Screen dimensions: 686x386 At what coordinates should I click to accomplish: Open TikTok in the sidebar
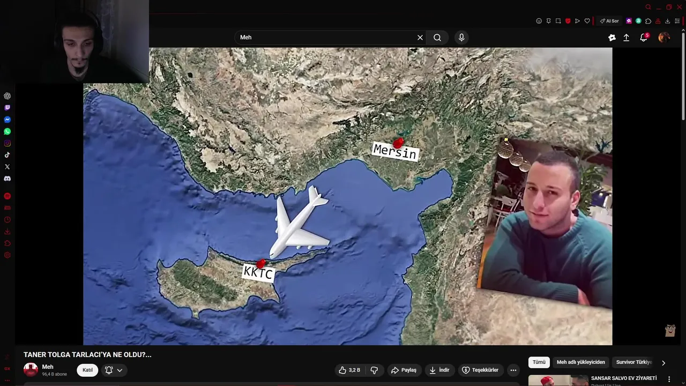[x=7, y=155]
